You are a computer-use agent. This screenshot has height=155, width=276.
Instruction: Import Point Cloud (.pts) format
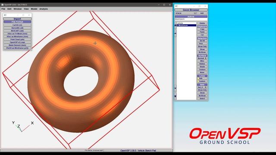click(17, 39)
